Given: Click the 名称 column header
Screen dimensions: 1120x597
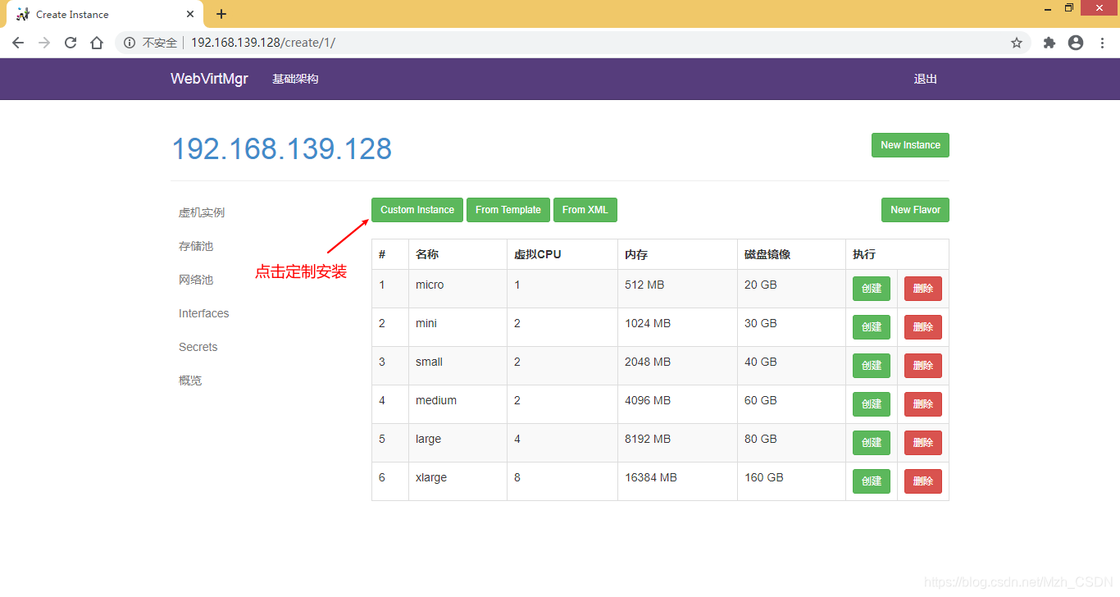Looking at the screenshot, I should tap(427, 254).
